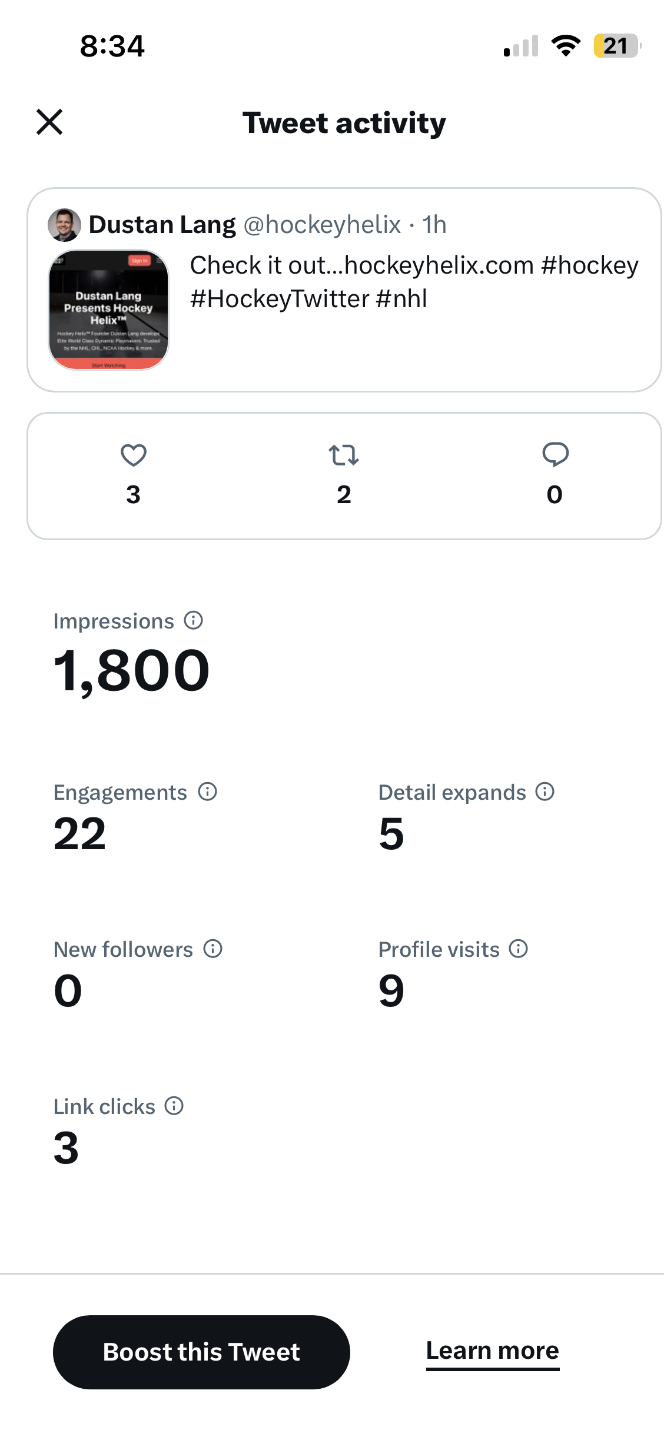Tap the #HockeyTwitter hashtag
The image size is (664, 1440).
pyautogui.click(x=280, y=299)
